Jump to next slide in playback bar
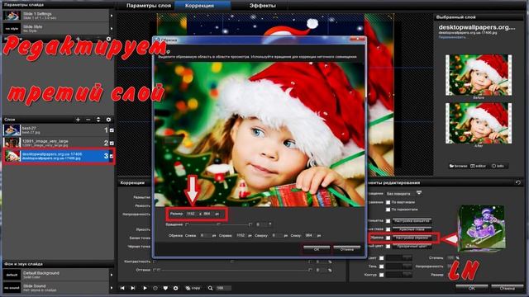This screenshot has height=297, width=529. pyautogui.click(x=133, y=288)
